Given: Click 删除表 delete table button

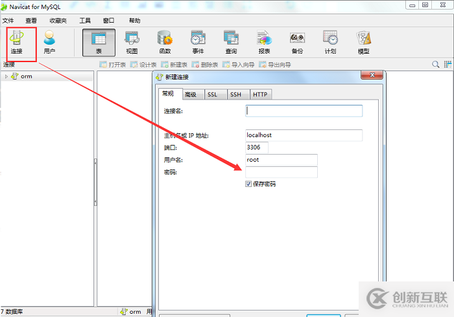Looking at the screenshot, I should click(x=205, y=65).
